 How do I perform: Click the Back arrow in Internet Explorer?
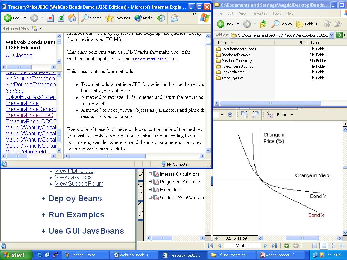(8, 18)
